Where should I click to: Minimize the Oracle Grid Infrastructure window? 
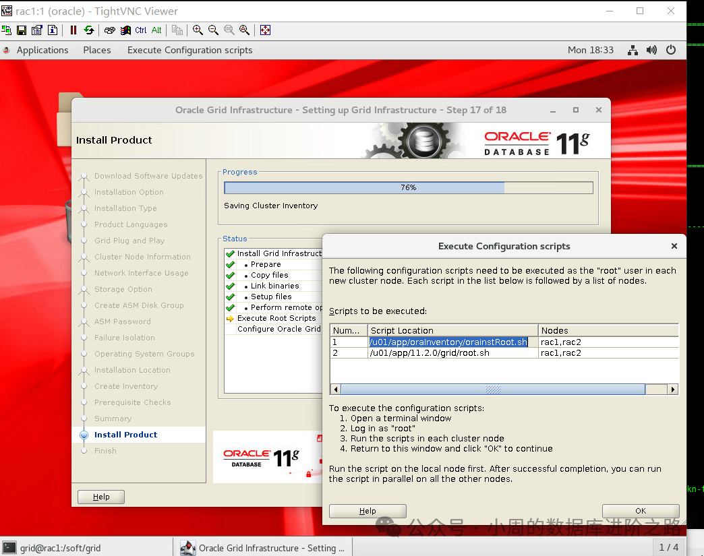tap(553, 111)
